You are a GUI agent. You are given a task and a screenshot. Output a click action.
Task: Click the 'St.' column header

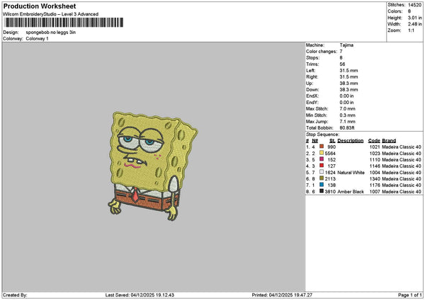tap(333, 141)
